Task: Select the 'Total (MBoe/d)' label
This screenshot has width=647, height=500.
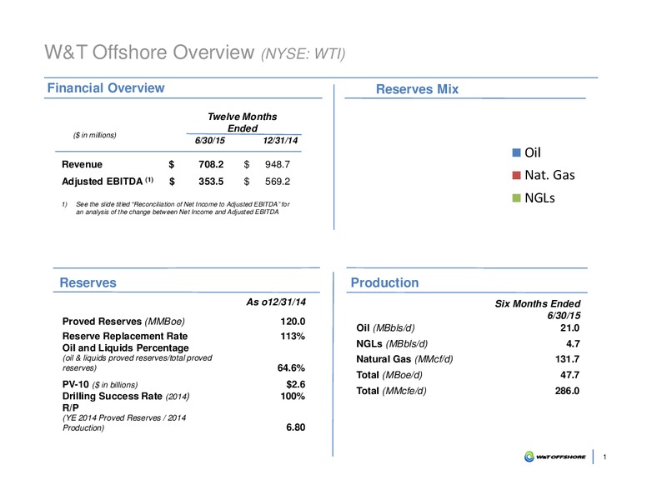Action: 389,375
